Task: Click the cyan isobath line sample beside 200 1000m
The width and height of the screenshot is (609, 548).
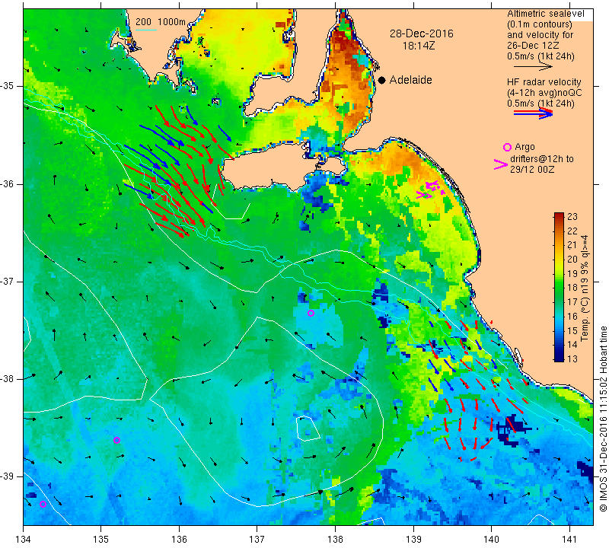Action: pos(146,30)
